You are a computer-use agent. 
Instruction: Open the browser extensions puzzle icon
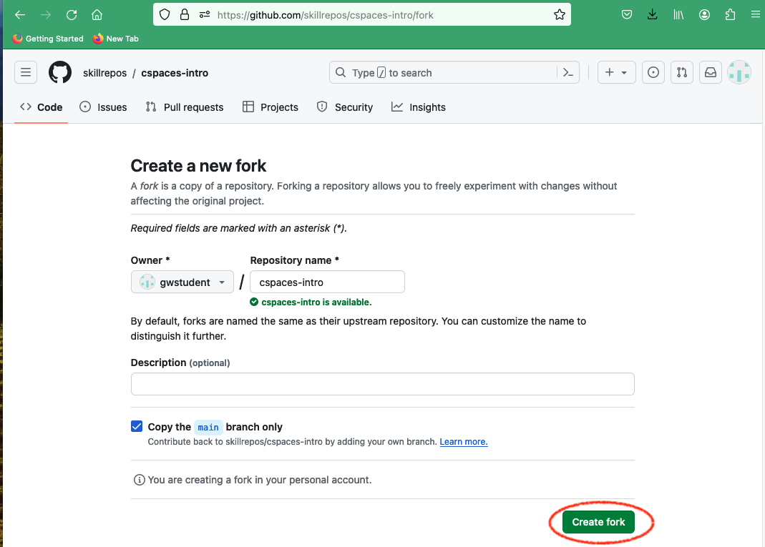pyautogui.click(x=731, y=14)
